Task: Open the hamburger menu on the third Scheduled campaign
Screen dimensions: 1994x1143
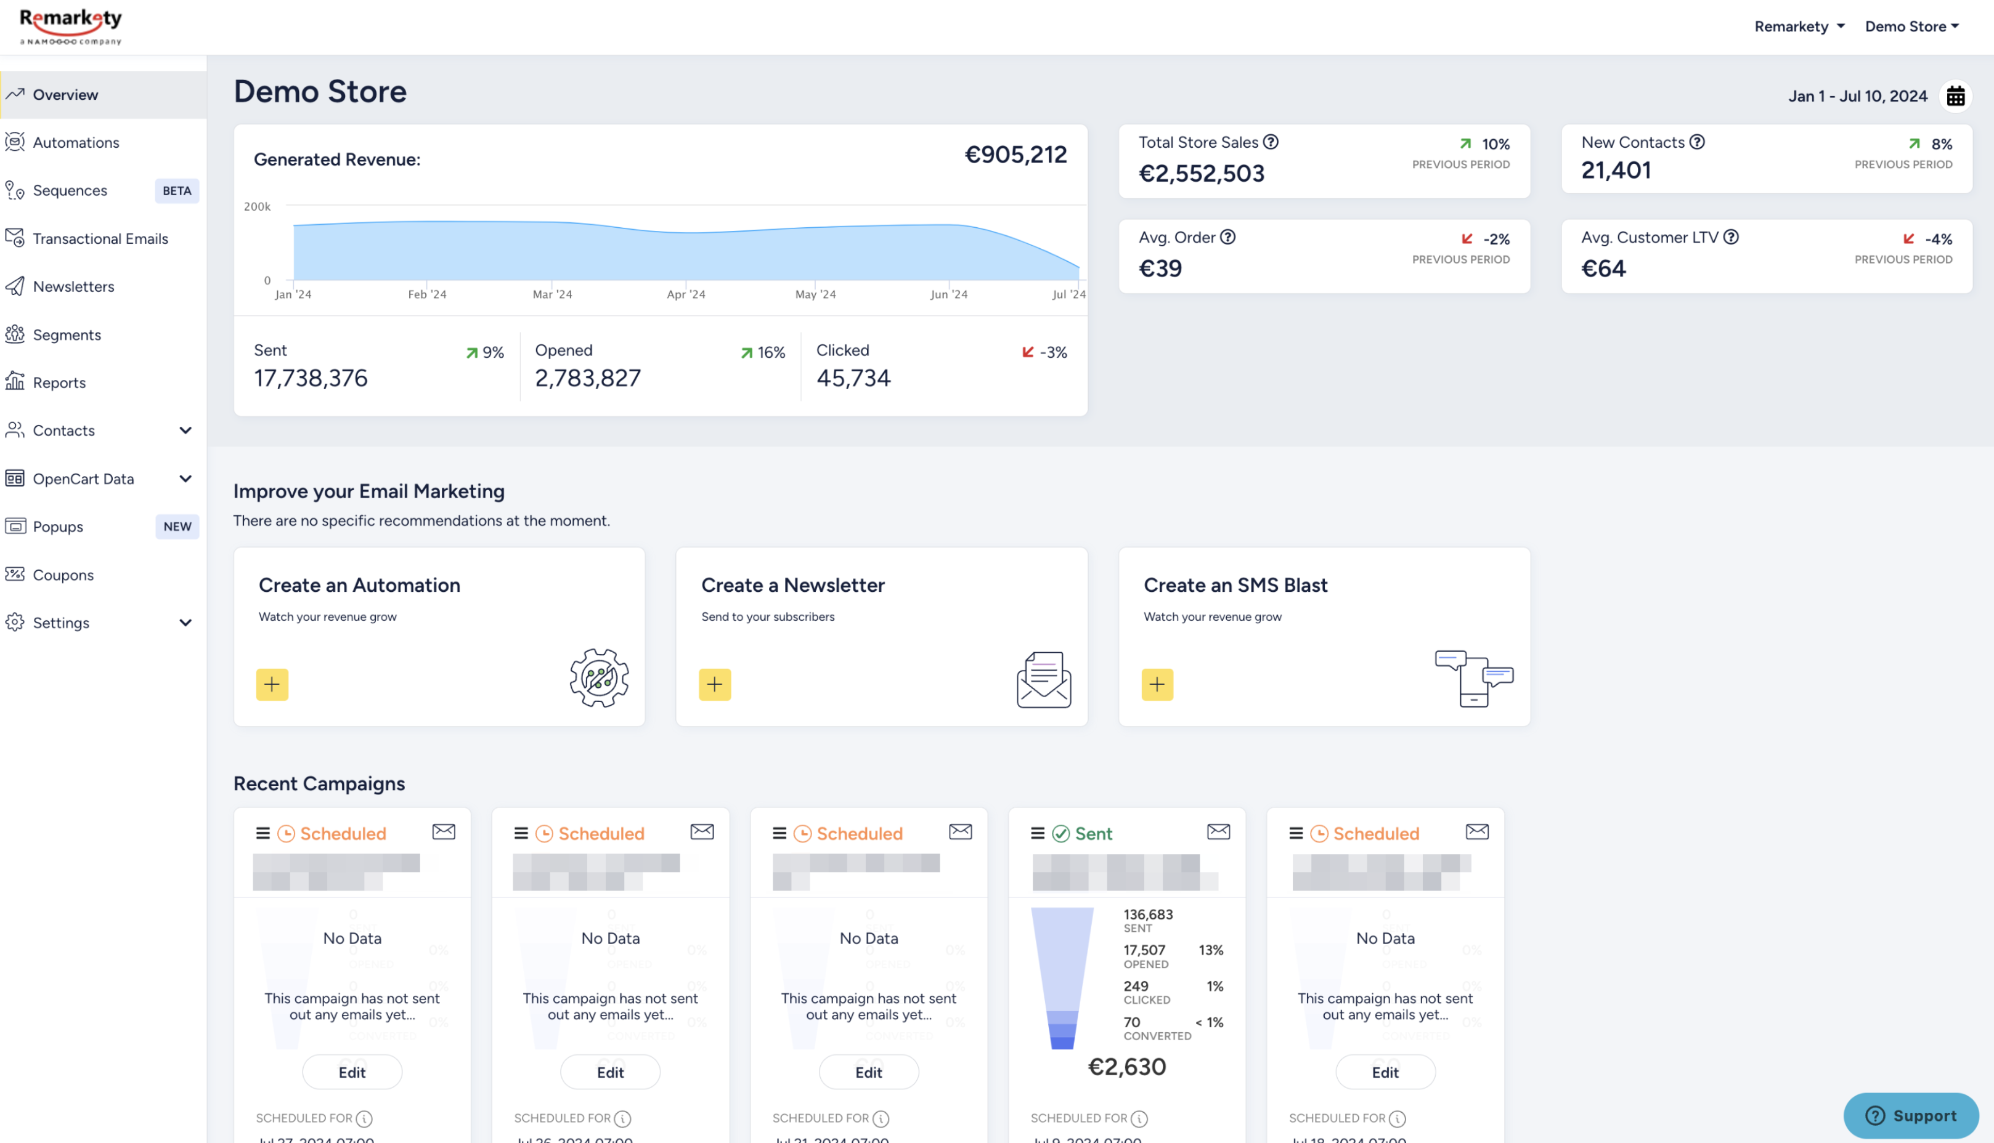Action: [x=780, y=834]
